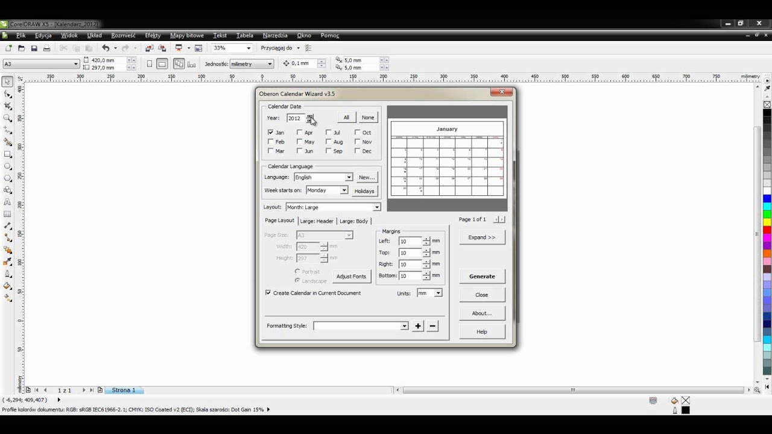Select the Connector tool

click(x=8, y=238)
